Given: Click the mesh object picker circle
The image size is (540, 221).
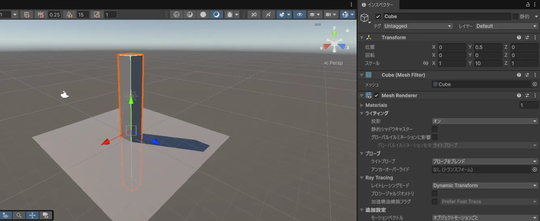Looking at the screenshot, I should coord(535,84).
